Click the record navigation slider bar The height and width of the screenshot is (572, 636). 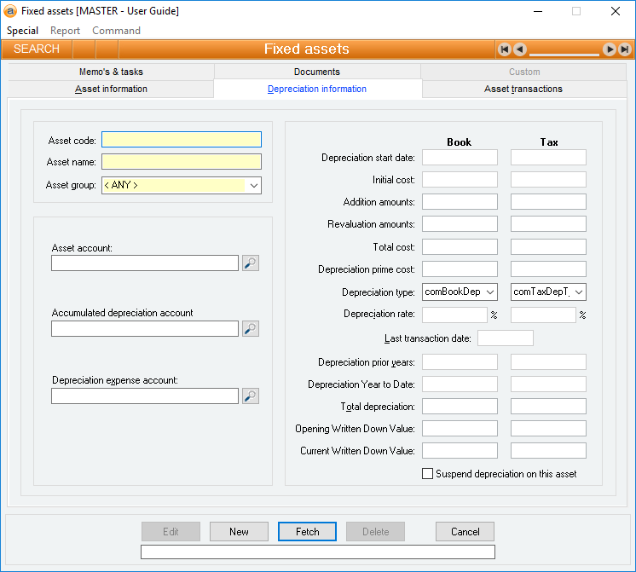(564, 52)
